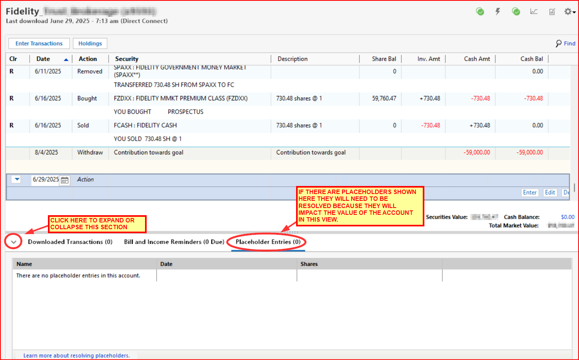
Task: Sort by the Date column header
Action: [x=43, y=59]
